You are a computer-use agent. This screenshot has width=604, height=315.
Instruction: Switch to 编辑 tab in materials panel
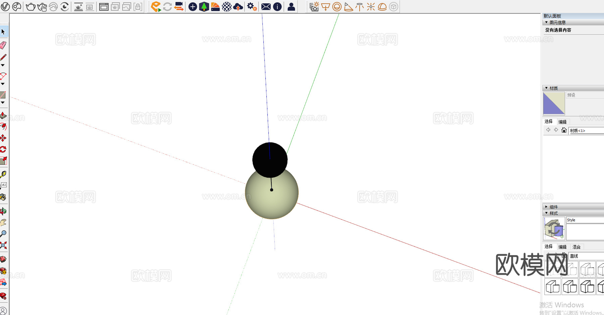coord(562,122)
